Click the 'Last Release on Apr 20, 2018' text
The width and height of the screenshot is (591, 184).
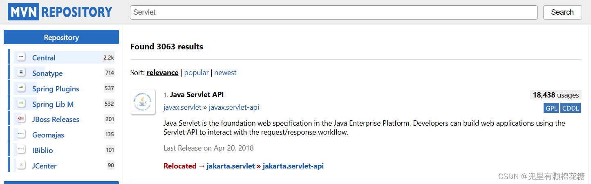click(x=208, y=148)
